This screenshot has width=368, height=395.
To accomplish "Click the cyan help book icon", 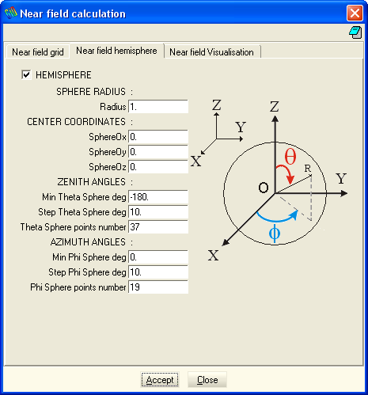I will pyautogui.click(x=355, y=32).
